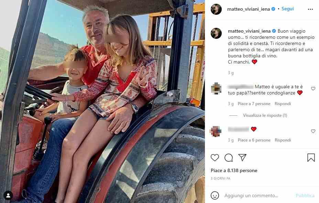Reply to the condolences comment via Rispondi
Viewport: 319px width, 203px height.
[283, 104]
